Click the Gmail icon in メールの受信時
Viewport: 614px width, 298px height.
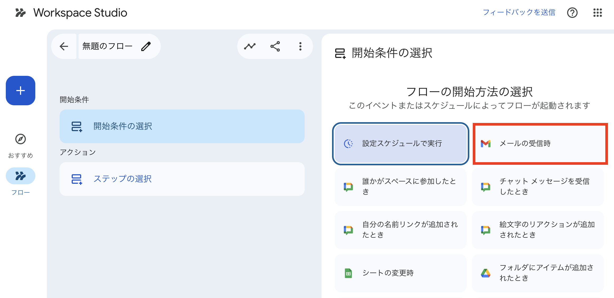point(486,143)
